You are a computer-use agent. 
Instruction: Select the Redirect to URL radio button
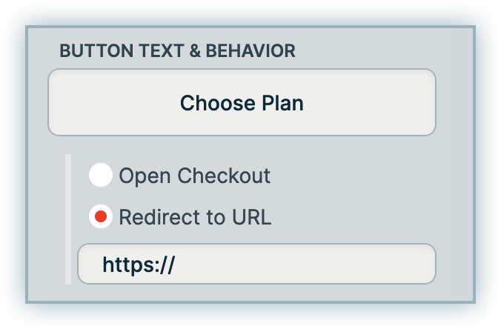[x=101, y=217]
